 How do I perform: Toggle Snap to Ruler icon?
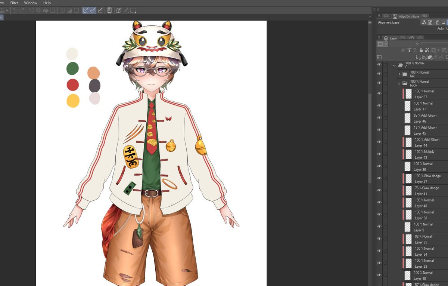click(85, 10)
